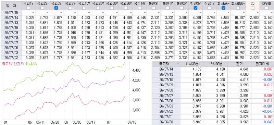Click the 10.387 value under 회사BBB-
274x125 pixels.
point(239,18)
